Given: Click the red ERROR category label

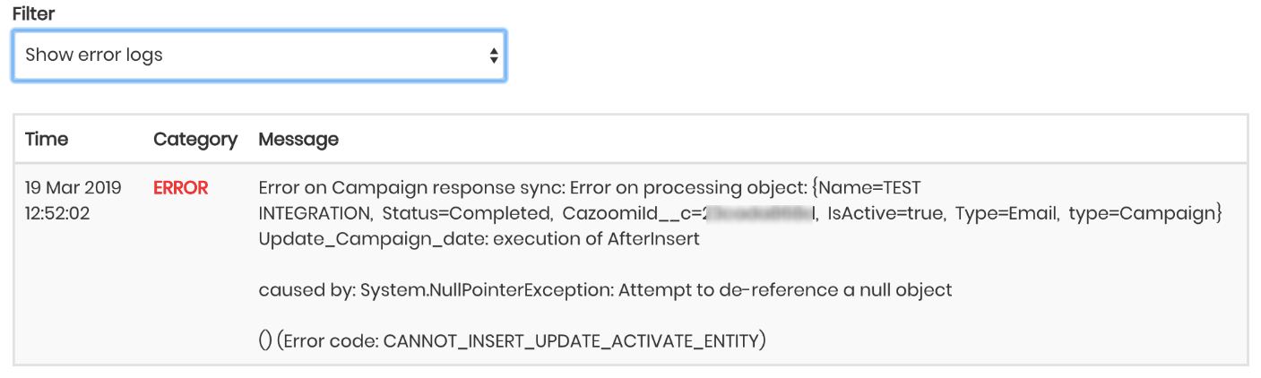Looking at the screenshot, I should (181, 188).
